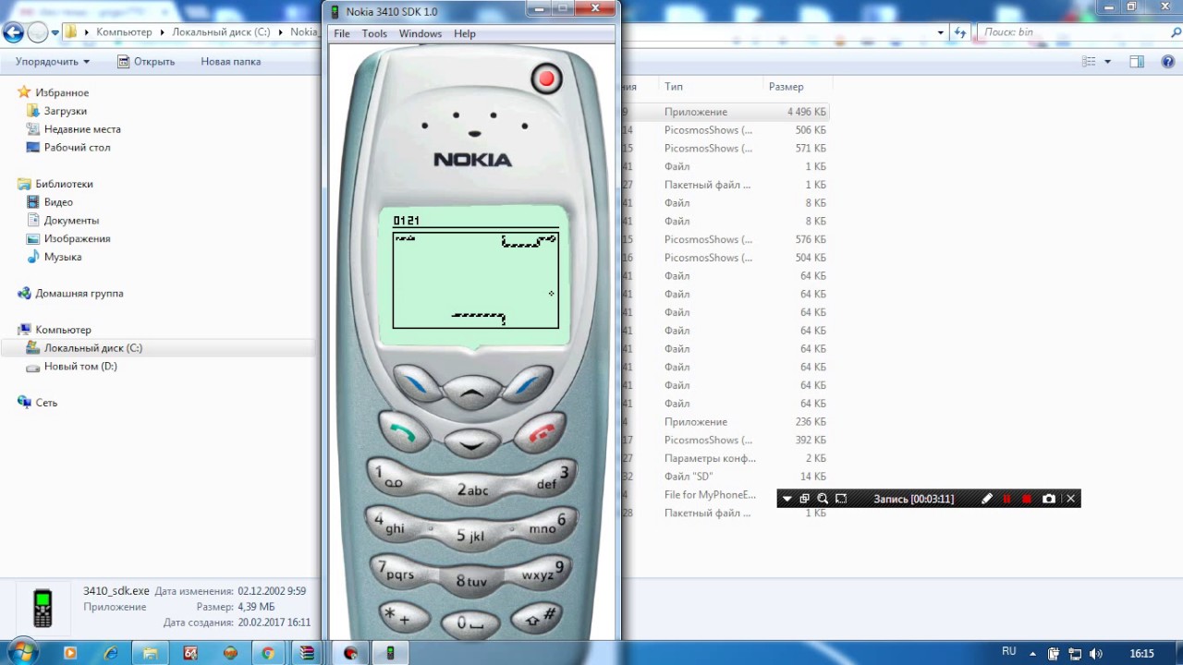Click the phone's scroll up key
The image size is (1183, 665).
[x=472, y=393]
